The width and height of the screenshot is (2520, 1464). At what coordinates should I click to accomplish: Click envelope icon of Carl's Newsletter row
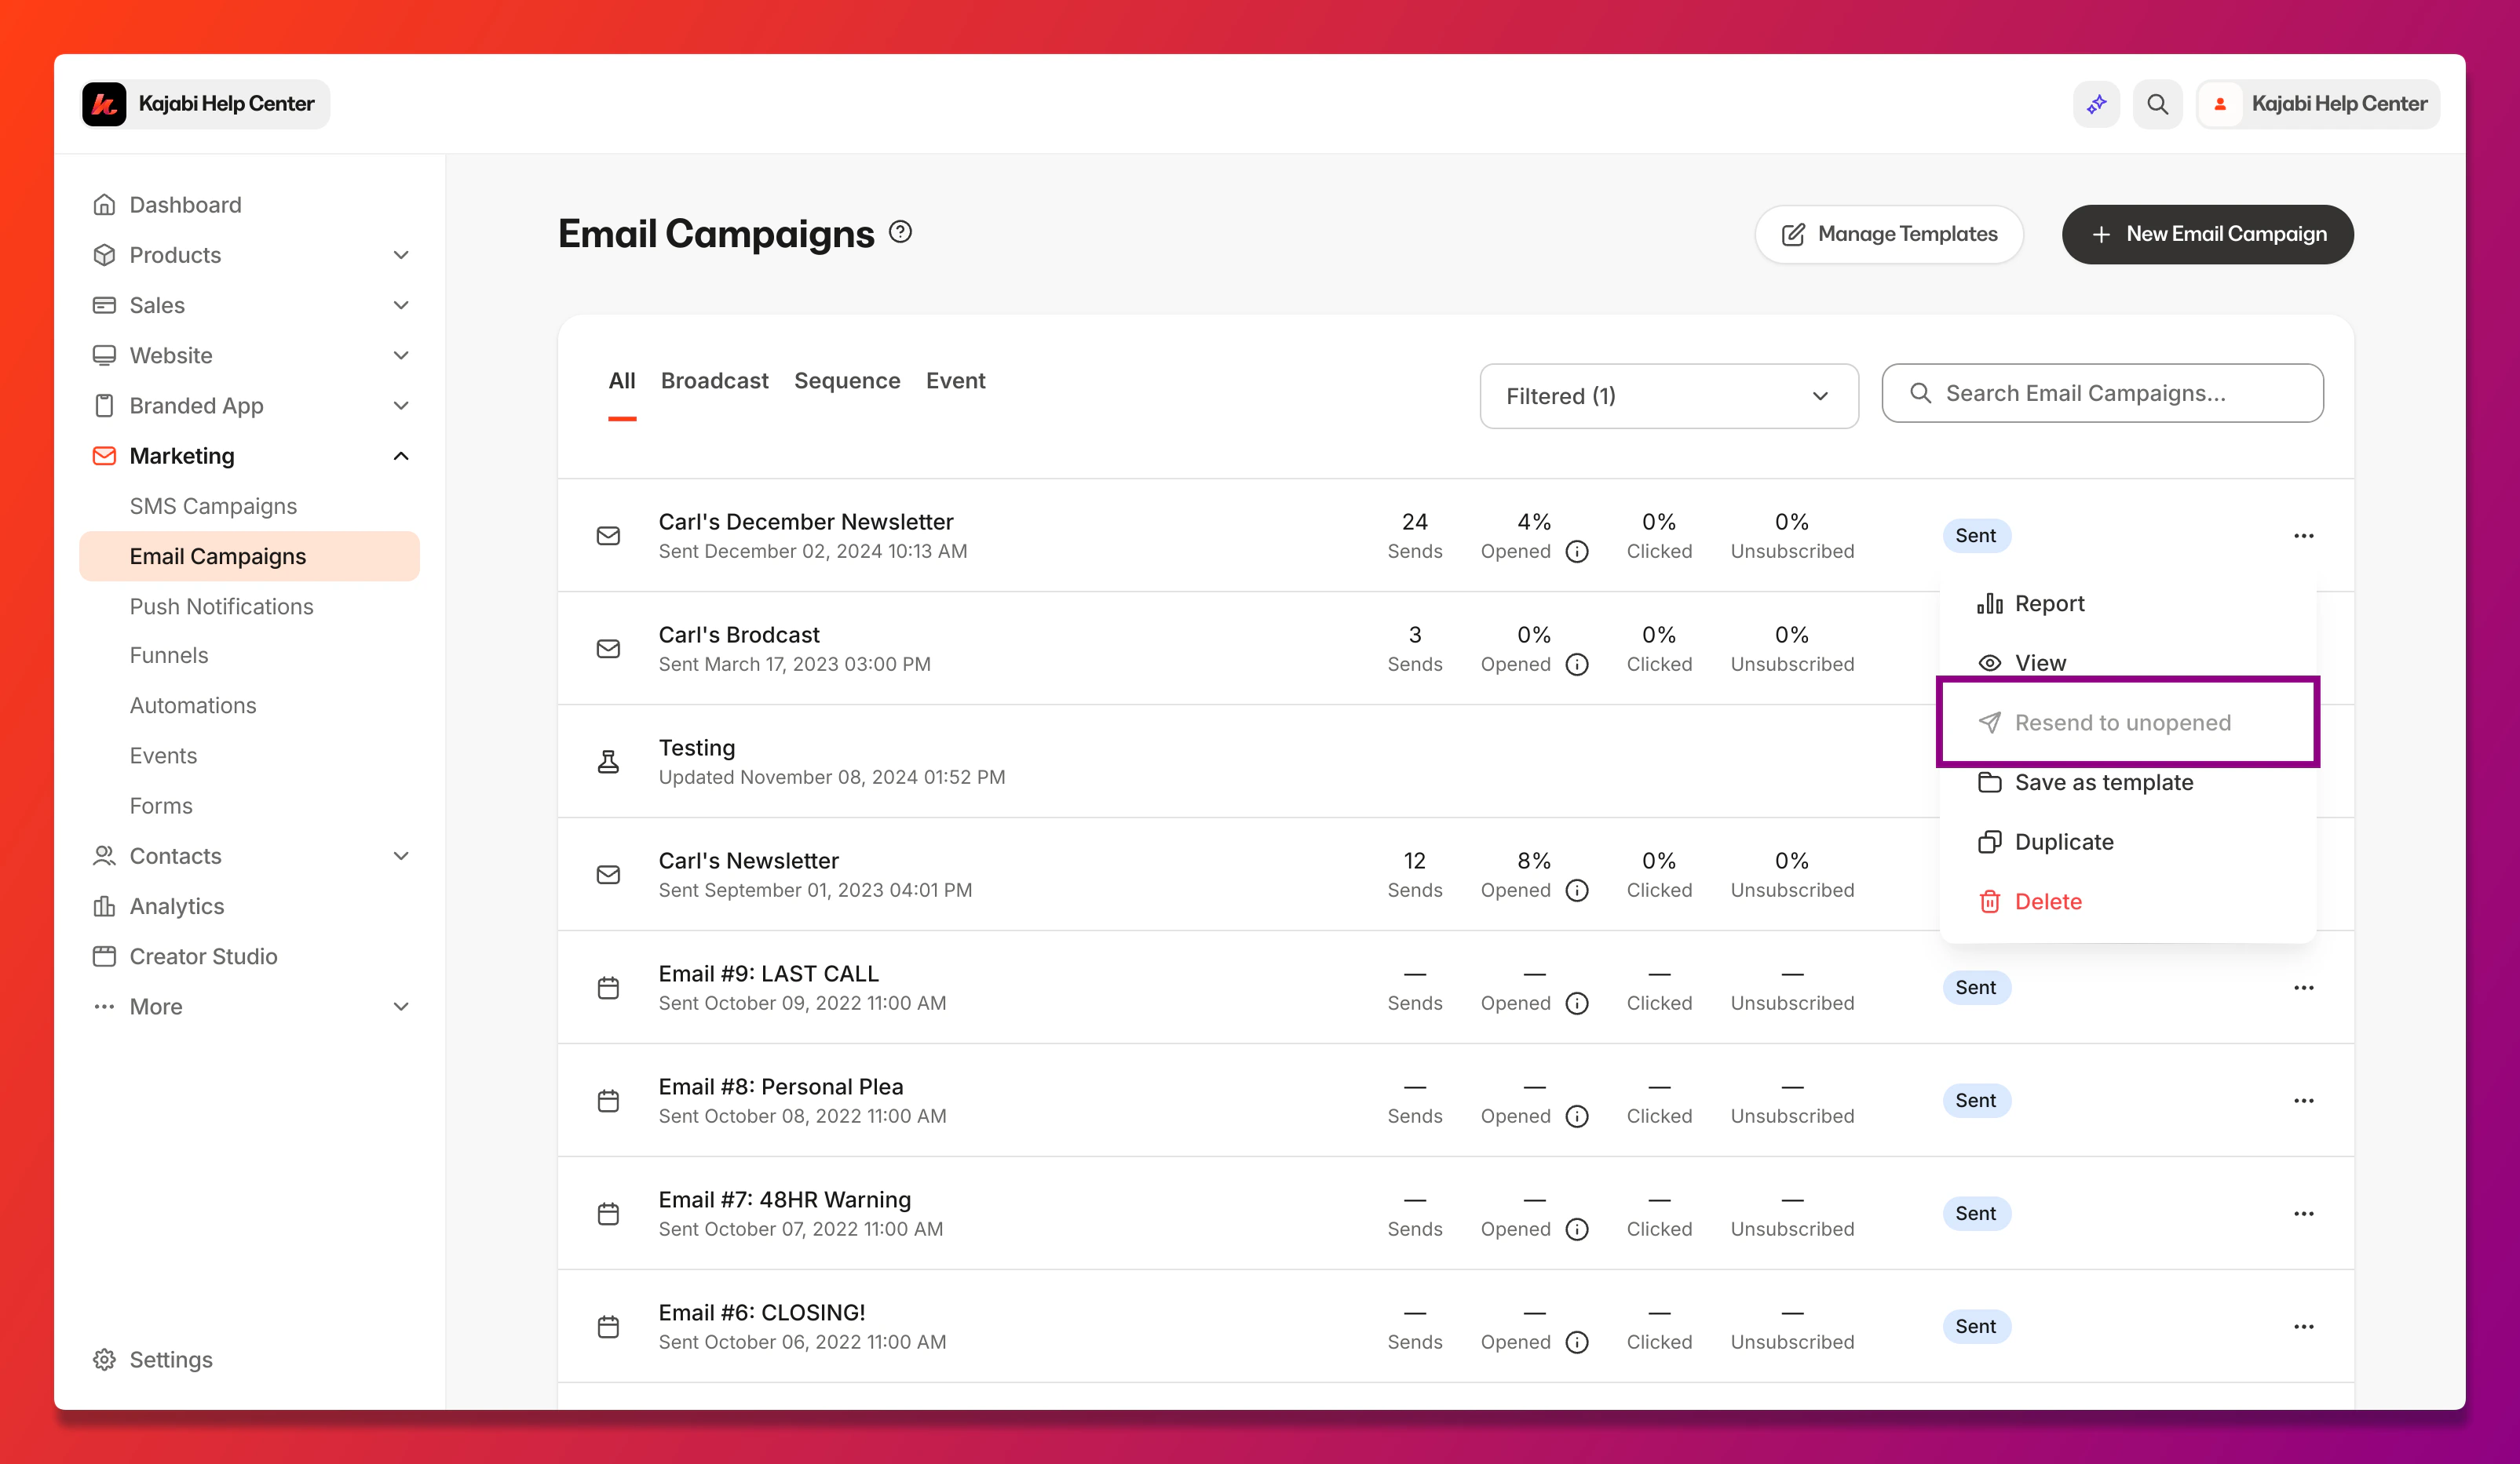coord(608,875)
